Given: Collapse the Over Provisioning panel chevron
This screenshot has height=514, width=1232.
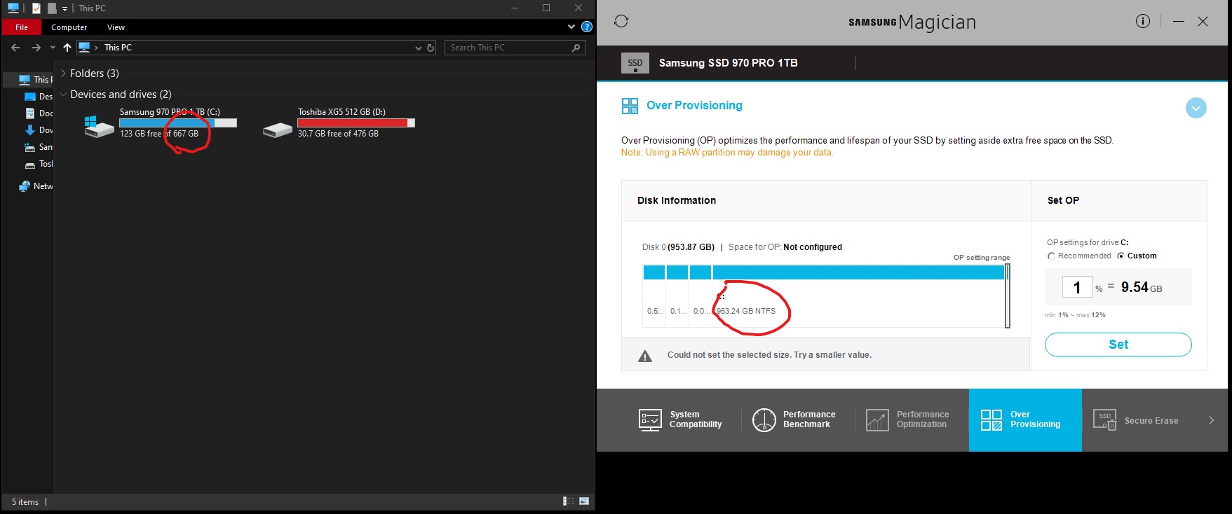Looking at the screenshot, I should click(x=1196, y=108).
